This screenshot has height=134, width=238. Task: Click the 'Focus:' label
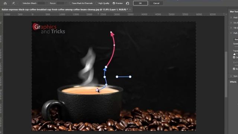[53, 3]
